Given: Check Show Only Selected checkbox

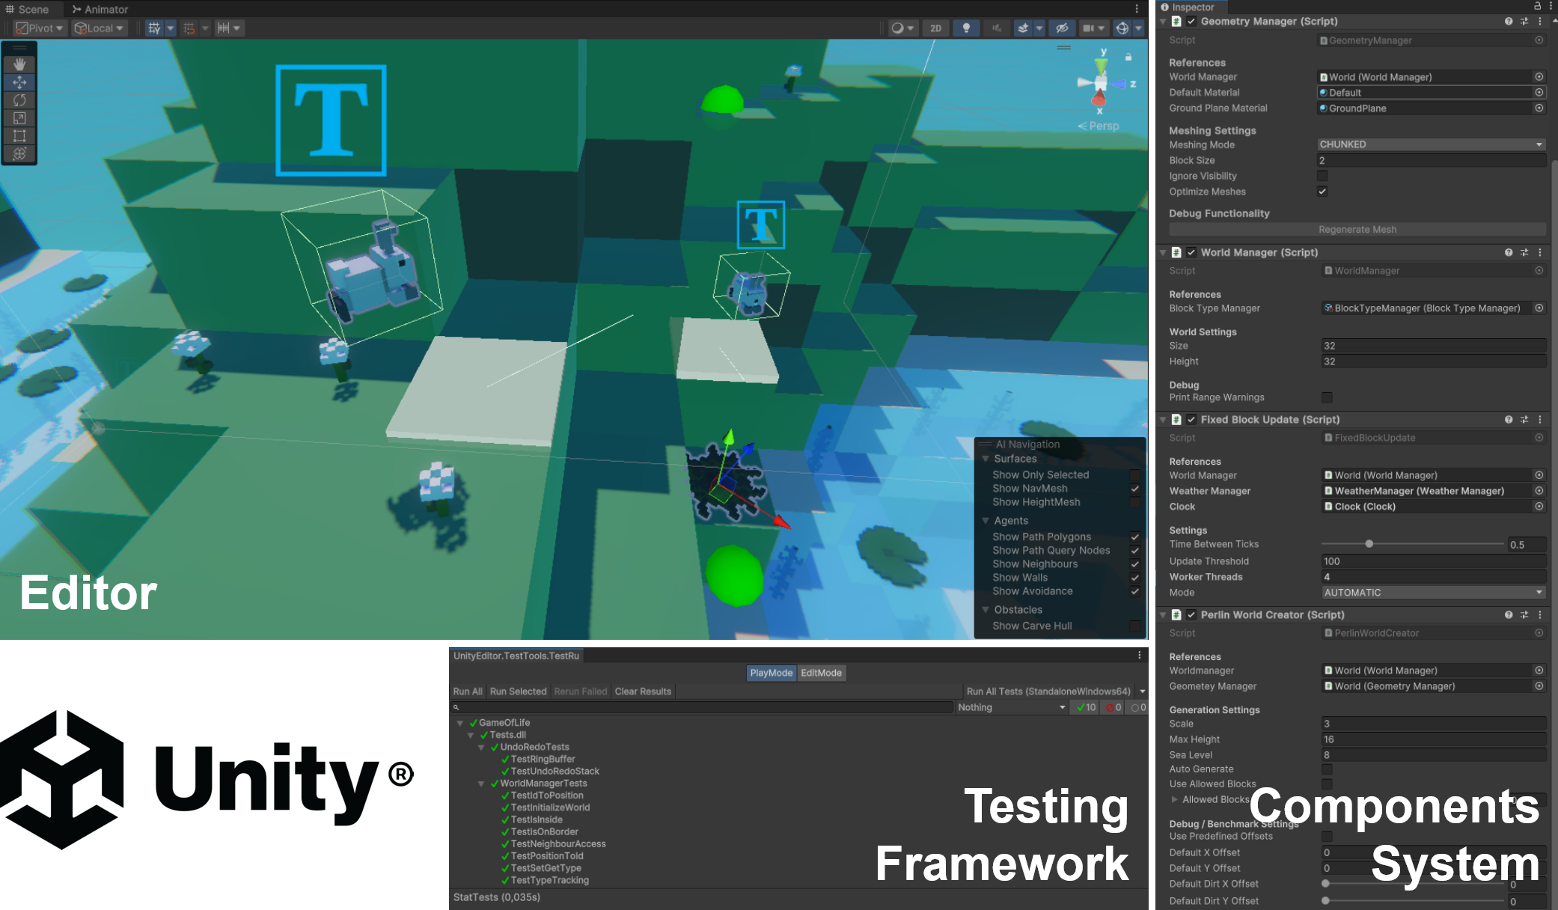Looking at the screenshot, I should [1135, 475].
